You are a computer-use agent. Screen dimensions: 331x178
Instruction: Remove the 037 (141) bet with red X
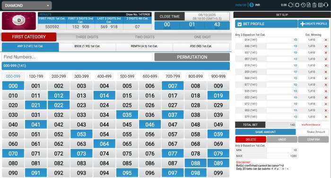(x=326, y=53)
